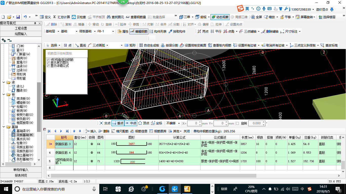
Task: Click the X coordinate input field
Action: tap(194, 123)
